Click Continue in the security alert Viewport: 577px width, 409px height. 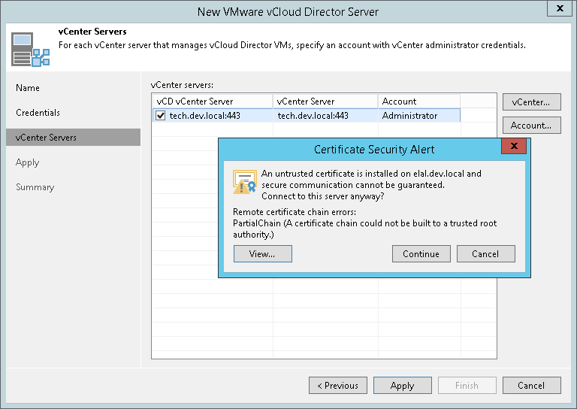(421, 253)
